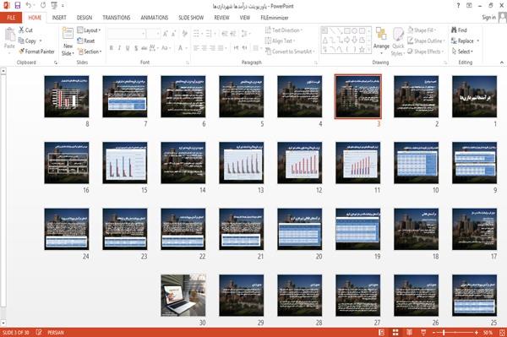The image size is (507, 337).
Task: Toggle Italic formatting button
Action: [119, 48]
